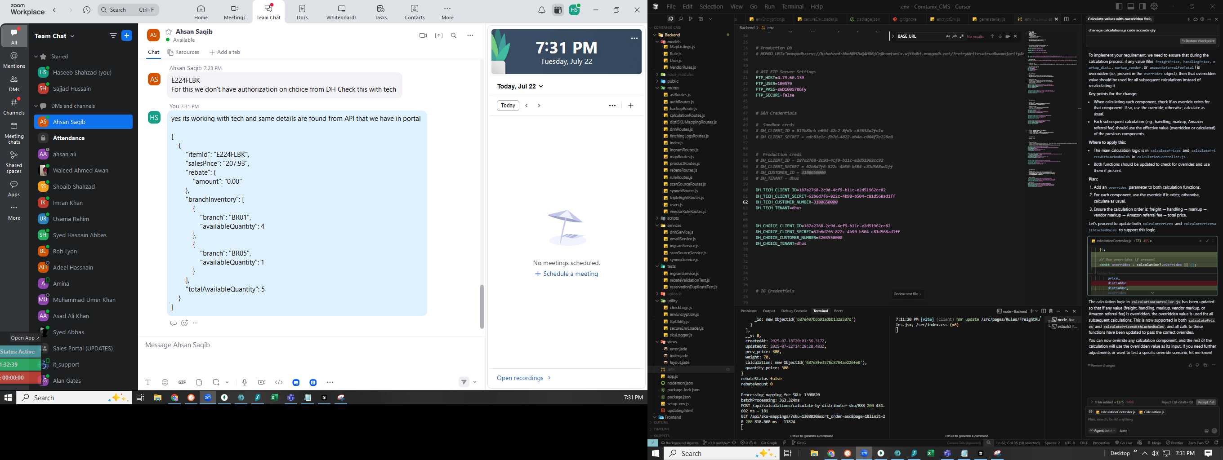
Task: Record an audio message with the microphone
Action: tap(244, 382)
